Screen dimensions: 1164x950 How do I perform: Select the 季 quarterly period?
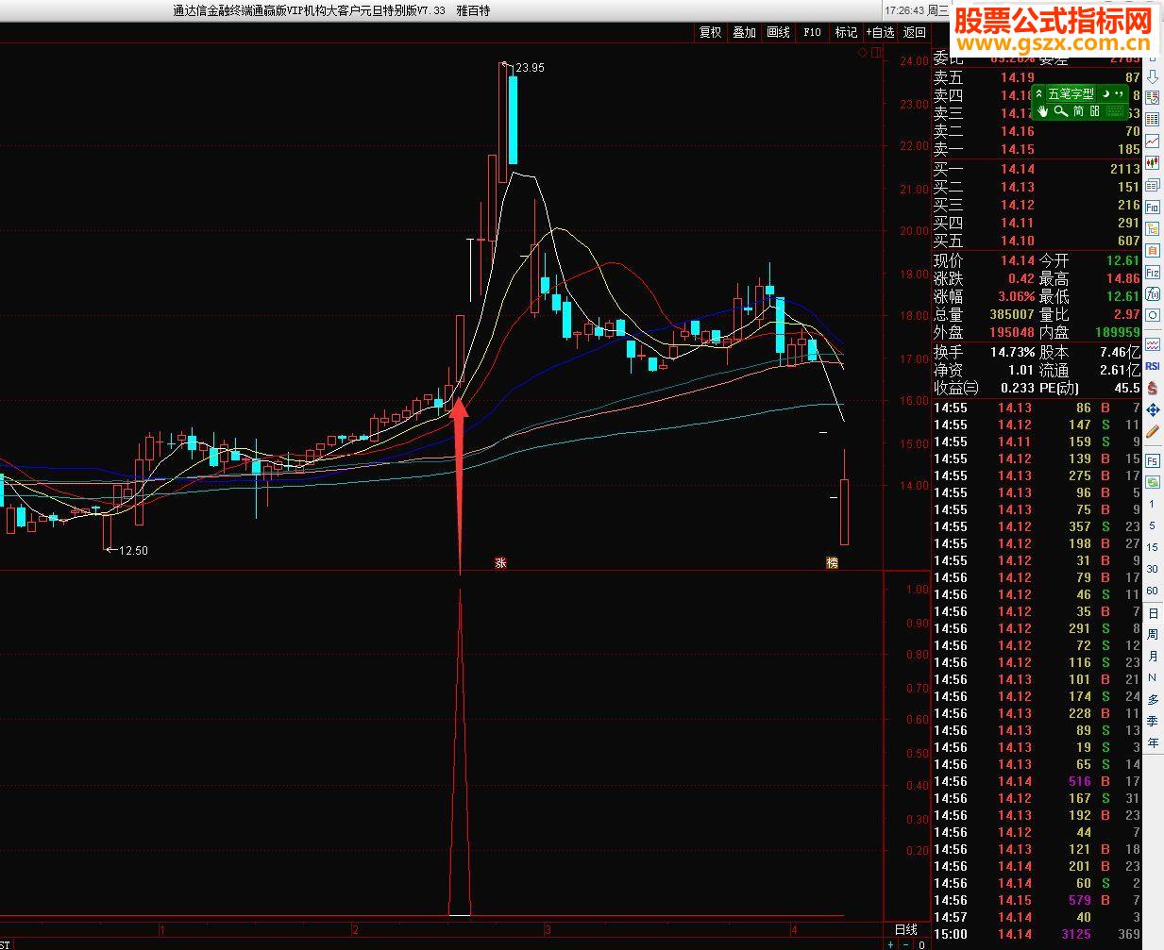pyautogui.click(x=1153, y=721)
